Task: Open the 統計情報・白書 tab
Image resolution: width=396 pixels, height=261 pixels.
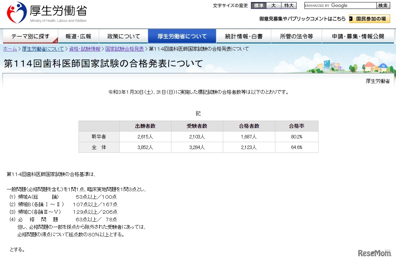Action: click(243, 36)
